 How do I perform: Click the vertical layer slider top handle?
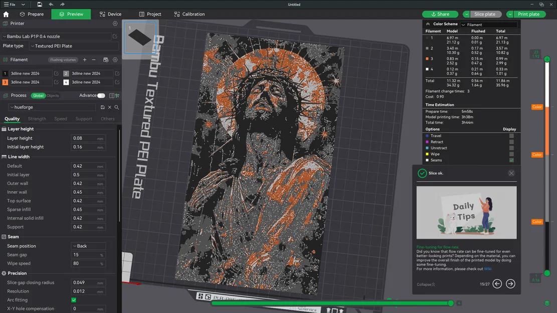point(547,59)
